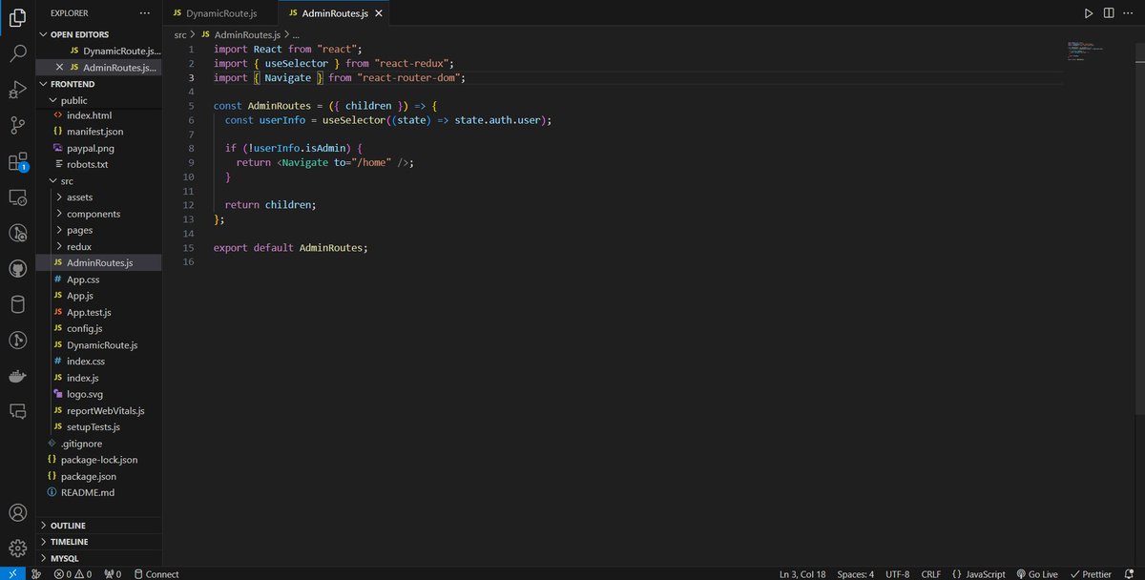The width and height of the screenshot is (1145, 580).
Task: Click src in the breadcrumb
Action: coord(180,34)
